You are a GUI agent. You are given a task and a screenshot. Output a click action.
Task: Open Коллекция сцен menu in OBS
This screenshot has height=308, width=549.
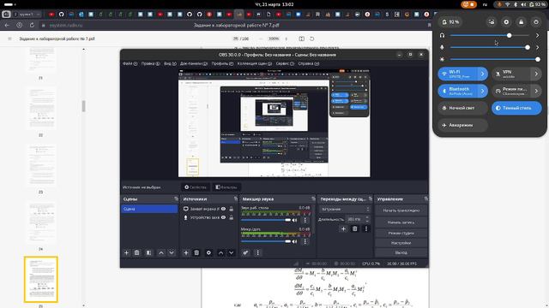pos(255,63)
